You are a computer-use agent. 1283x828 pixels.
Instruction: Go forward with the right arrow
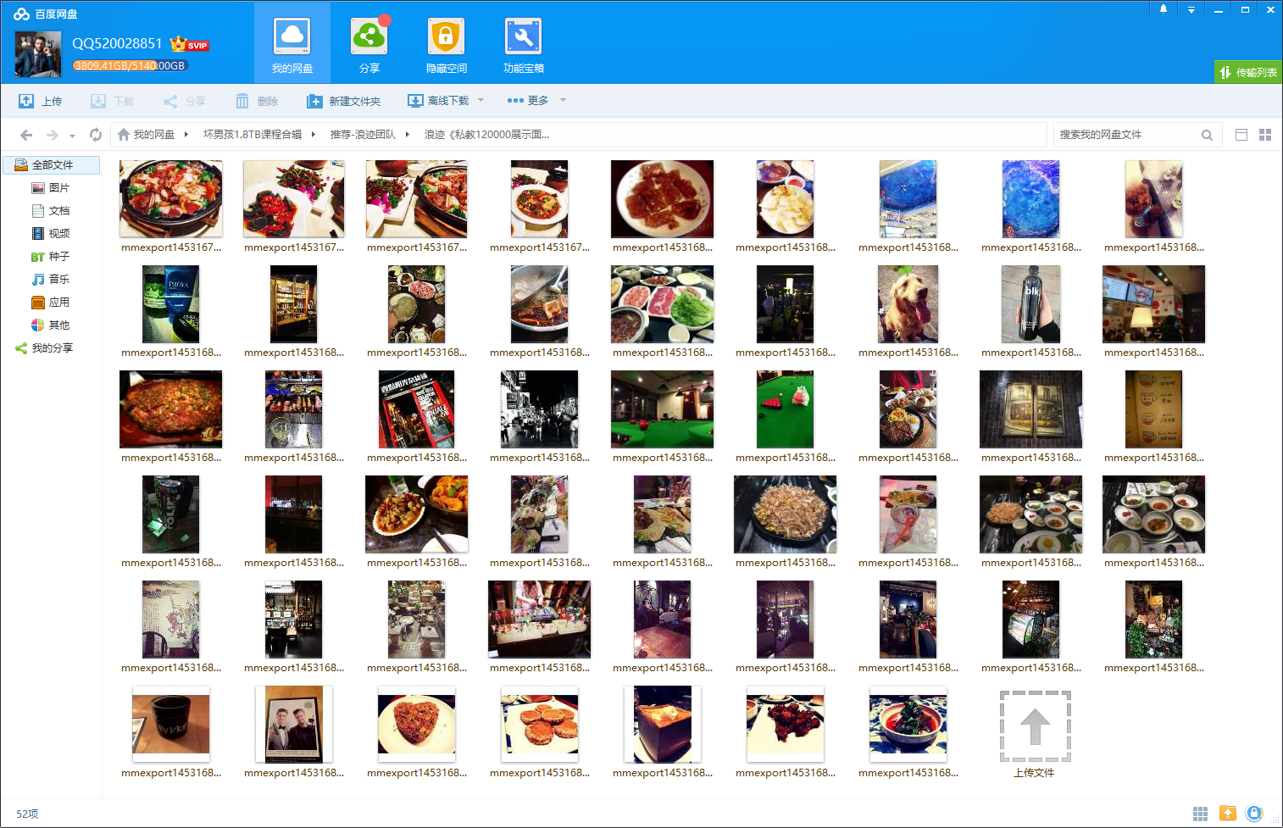pos(53,135)
